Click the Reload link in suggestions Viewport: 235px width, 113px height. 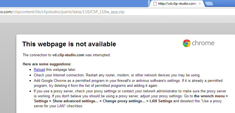point(39,70)
